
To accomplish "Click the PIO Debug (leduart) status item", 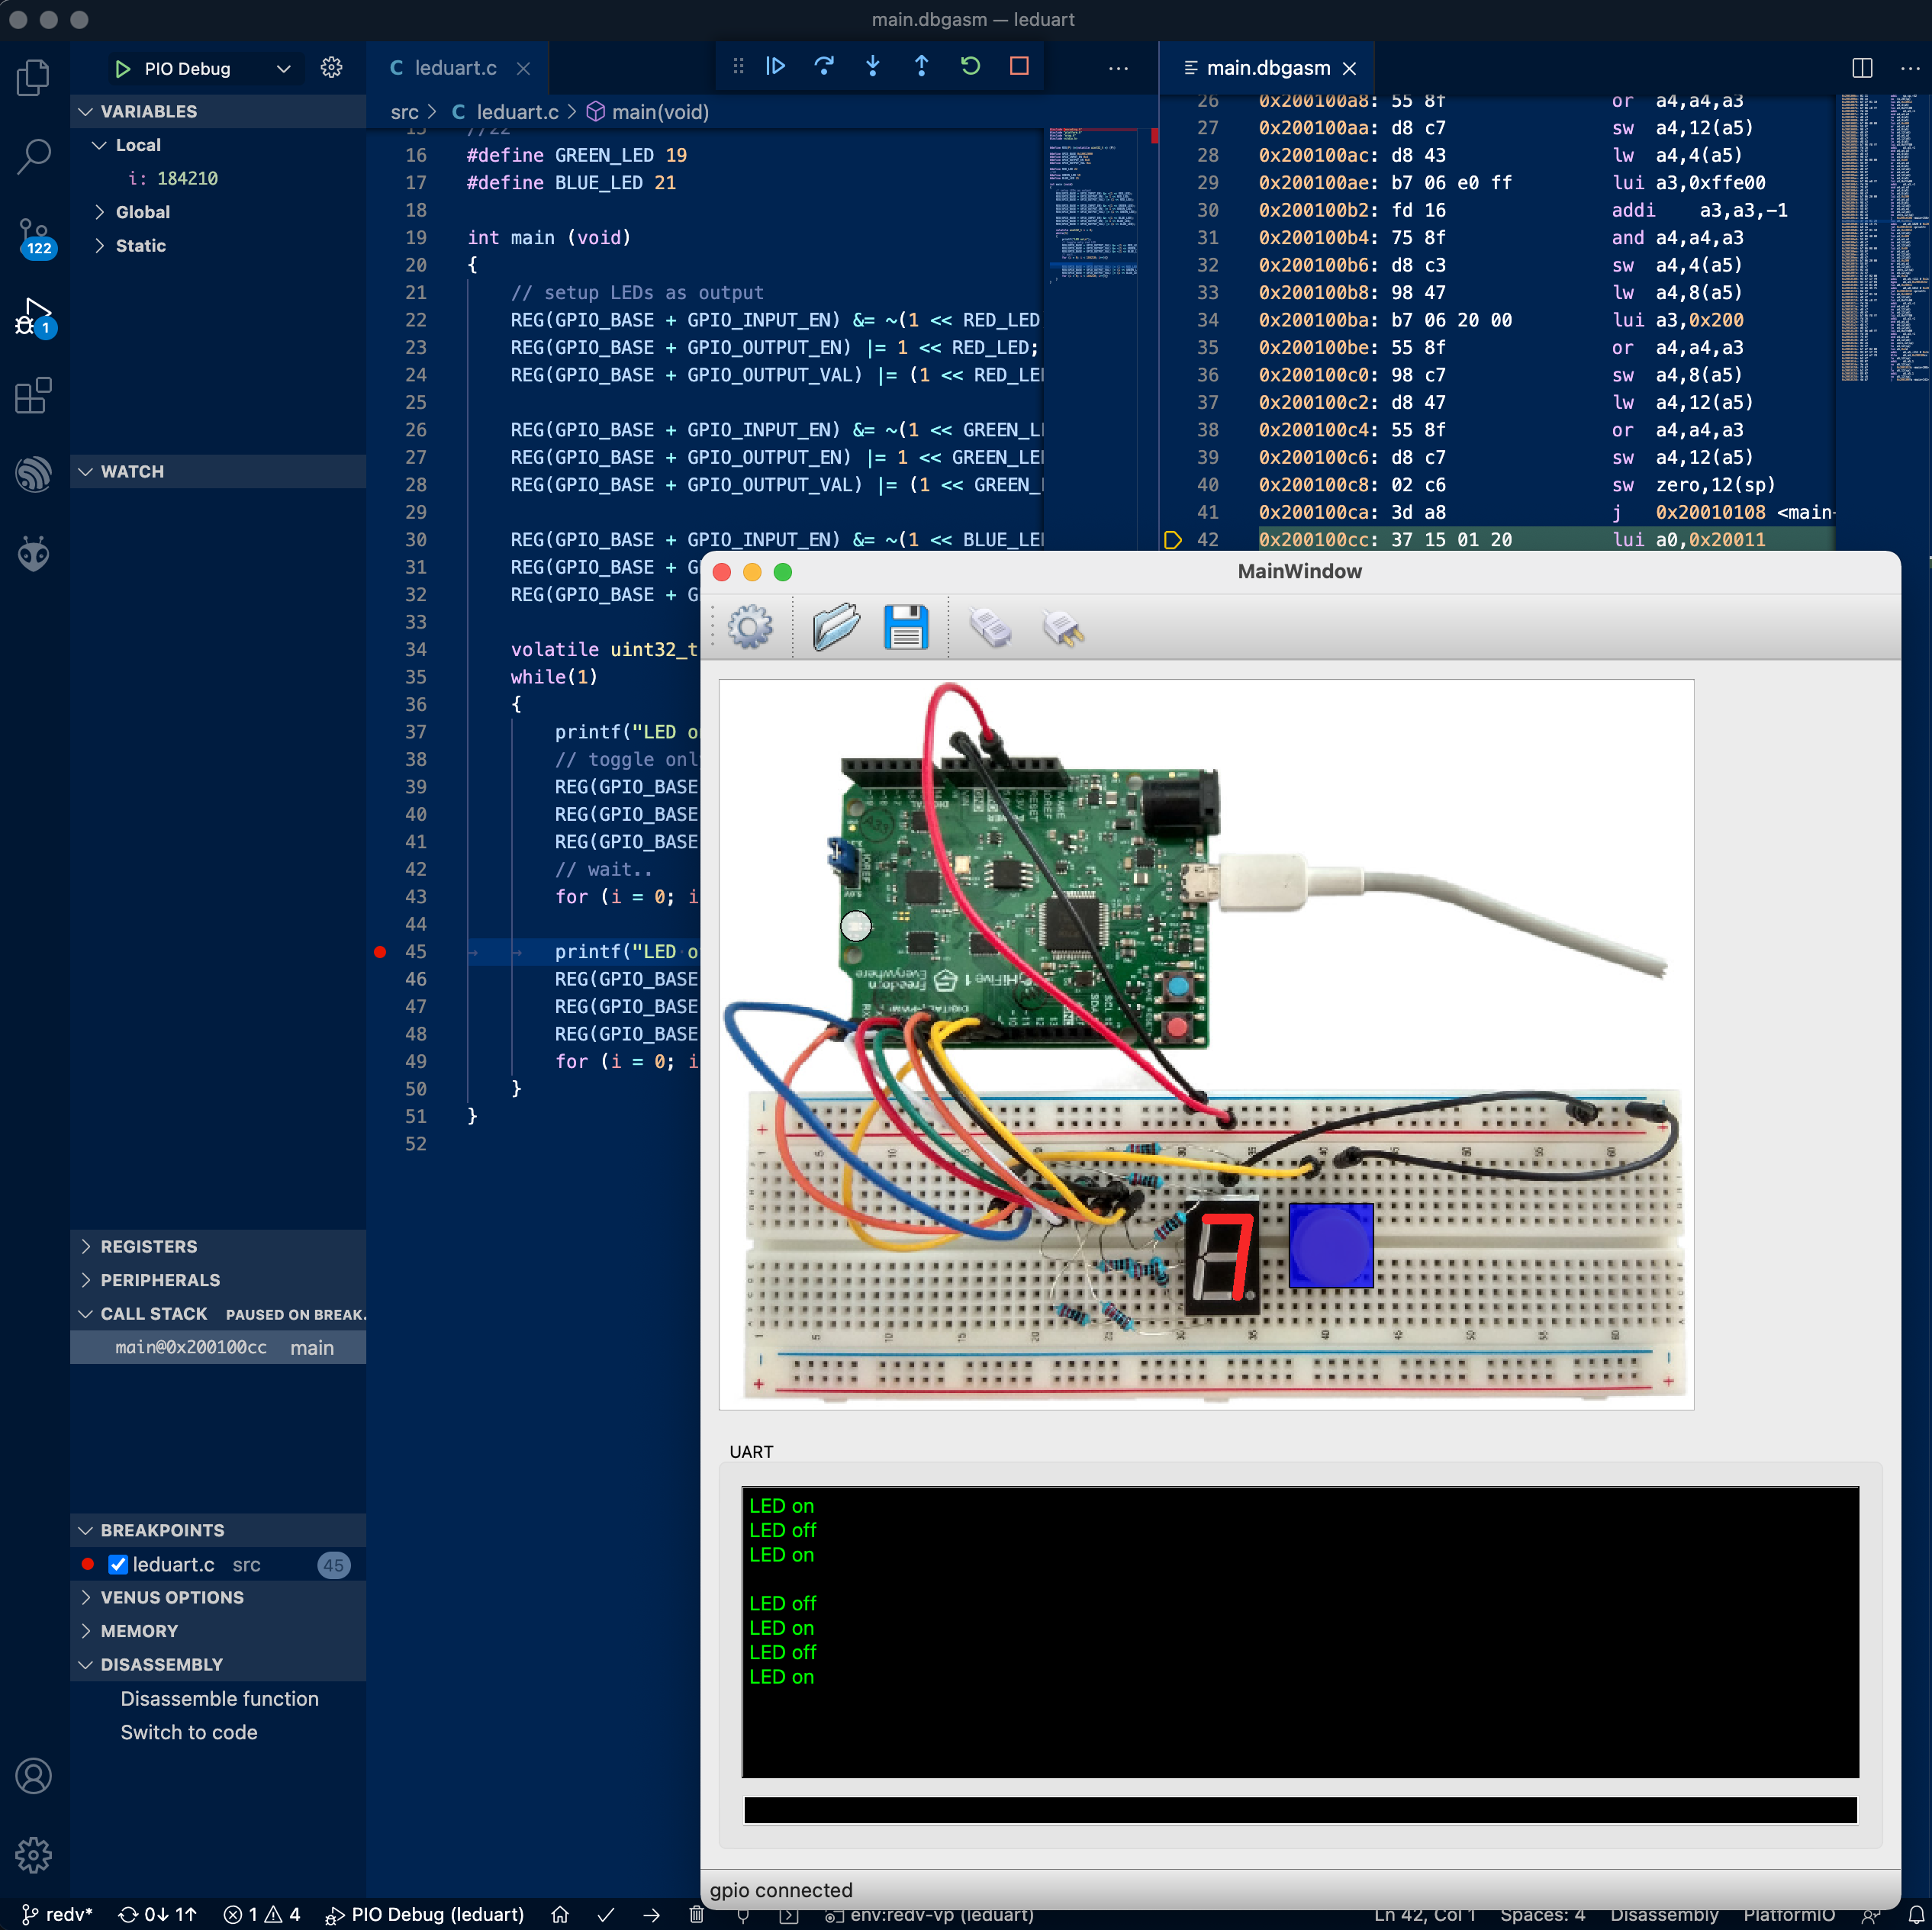I will click(x=425, y=1914).
